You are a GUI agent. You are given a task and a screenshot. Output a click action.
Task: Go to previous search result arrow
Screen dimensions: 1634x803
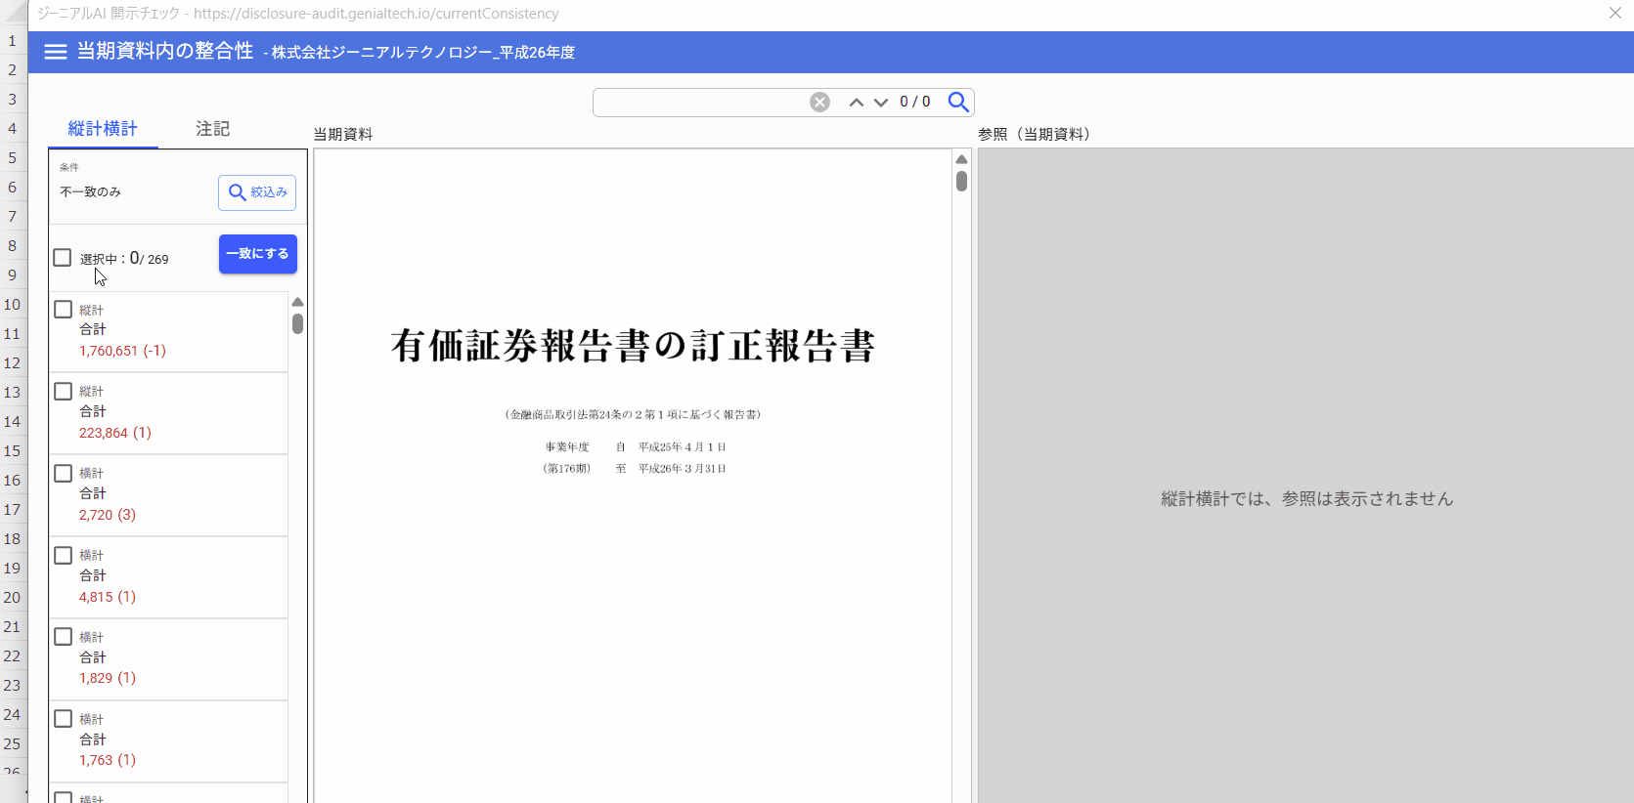click(856, 103)
